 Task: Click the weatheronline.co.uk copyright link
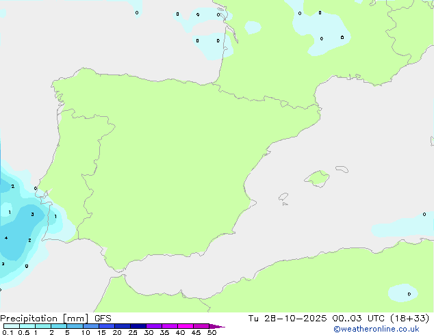point(376,329)
